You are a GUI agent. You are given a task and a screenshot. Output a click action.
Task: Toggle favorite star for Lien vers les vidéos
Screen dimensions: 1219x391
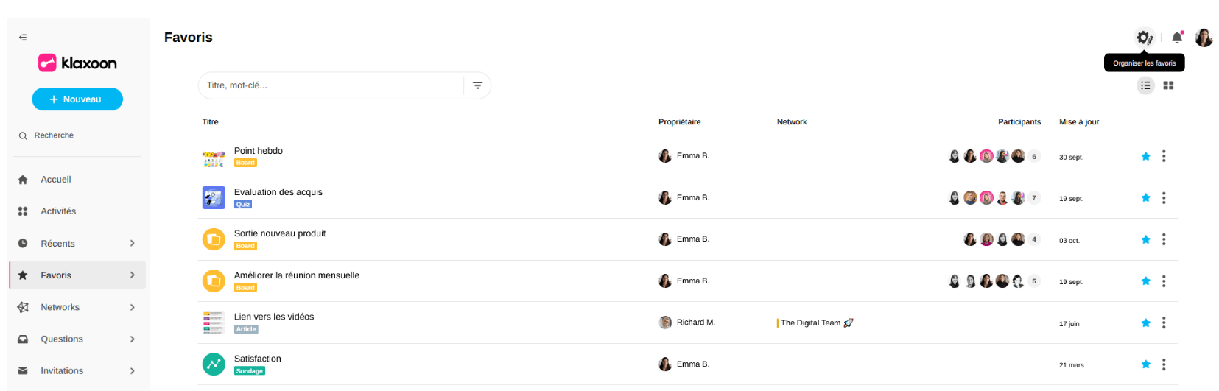click(1145, 323)
